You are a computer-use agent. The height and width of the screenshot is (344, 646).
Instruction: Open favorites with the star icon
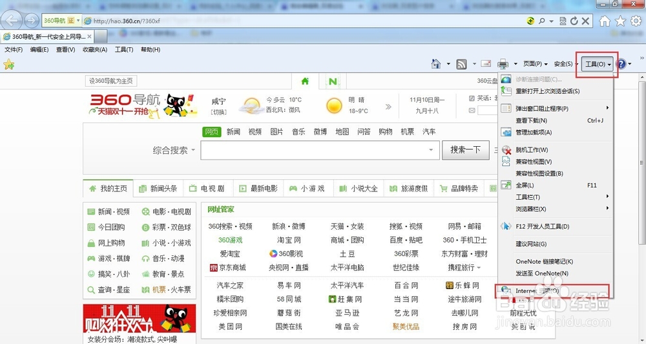point(620,21)
